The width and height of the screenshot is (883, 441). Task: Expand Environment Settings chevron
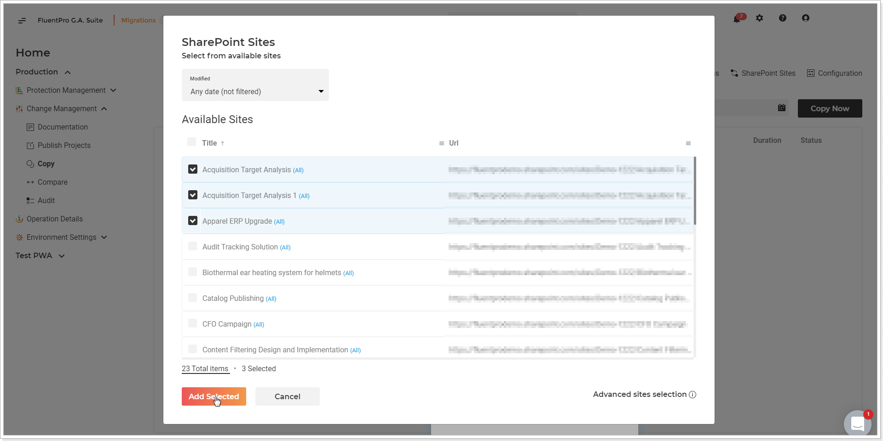click(104, 237)
